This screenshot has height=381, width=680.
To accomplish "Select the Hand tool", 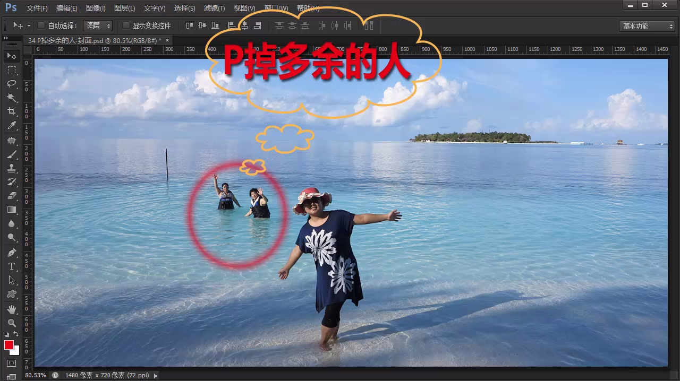I will pos(12,309).
